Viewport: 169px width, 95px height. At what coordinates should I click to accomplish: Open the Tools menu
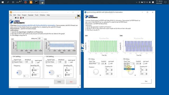36,15
